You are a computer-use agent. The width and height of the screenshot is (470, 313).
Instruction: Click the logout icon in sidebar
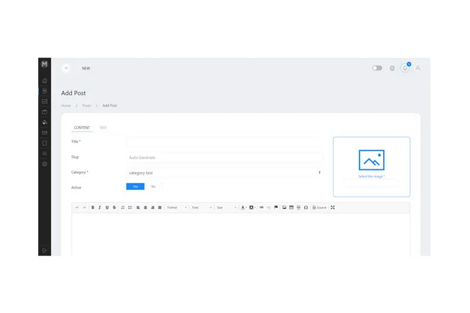pos(45,251)
